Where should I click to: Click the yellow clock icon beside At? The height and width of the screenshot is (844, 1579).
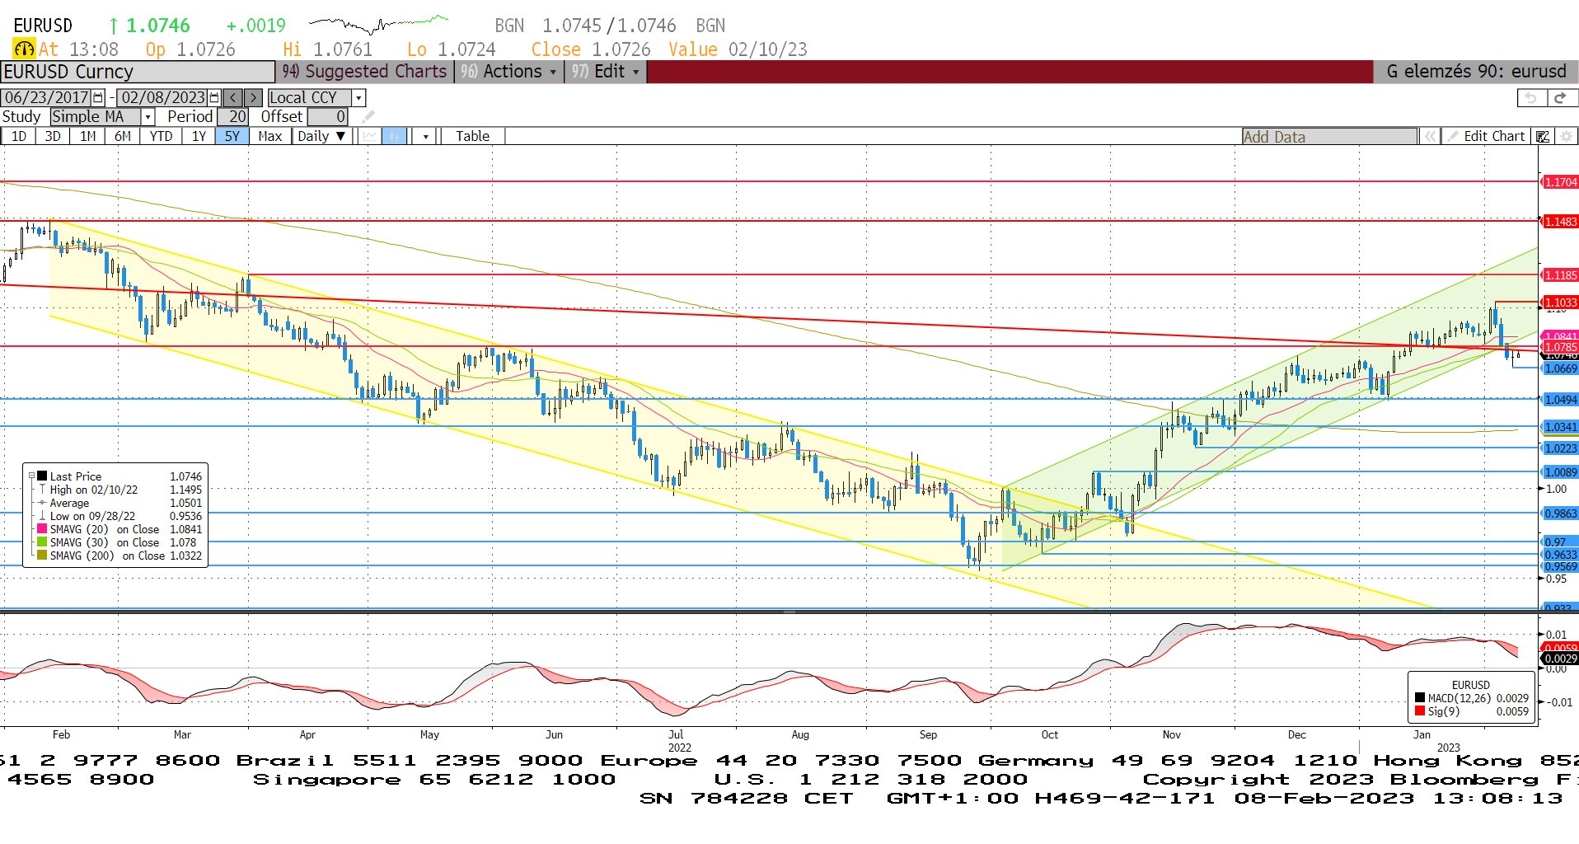[24, 49]
